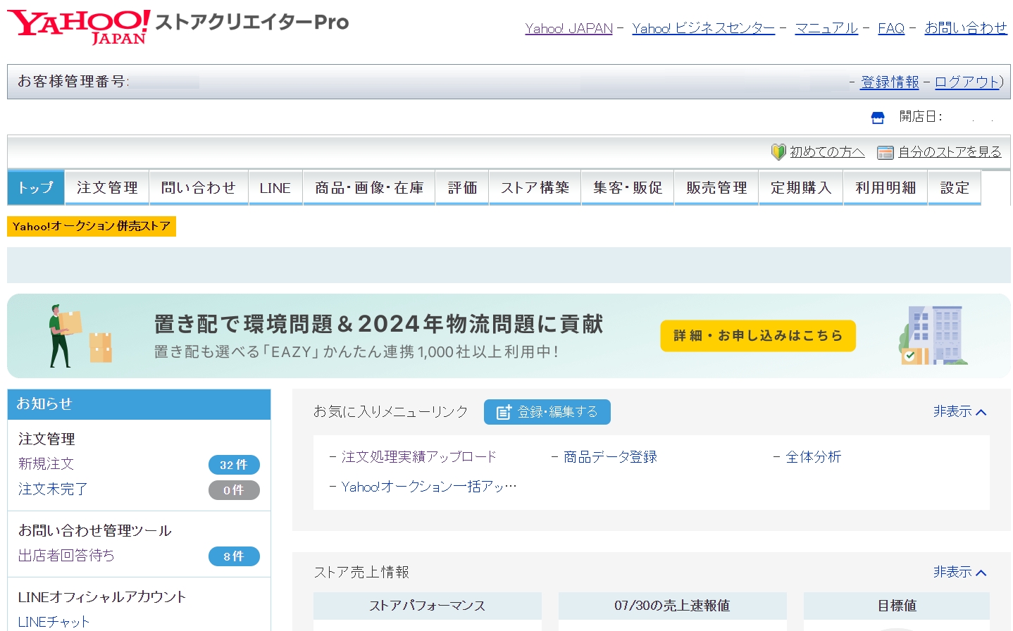The height and width of the screenshot is (631, 1013).
Task: Open the 初めての方へ beginner guide icon
Action: coord(777,151)
